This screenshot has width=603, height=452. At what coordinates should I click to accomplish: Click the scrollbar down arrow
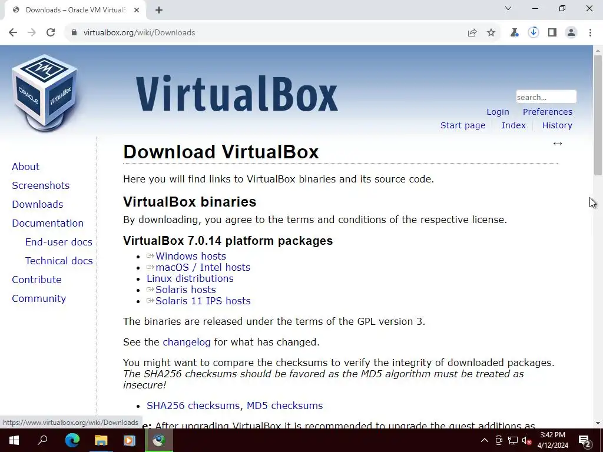pos(598,423)
